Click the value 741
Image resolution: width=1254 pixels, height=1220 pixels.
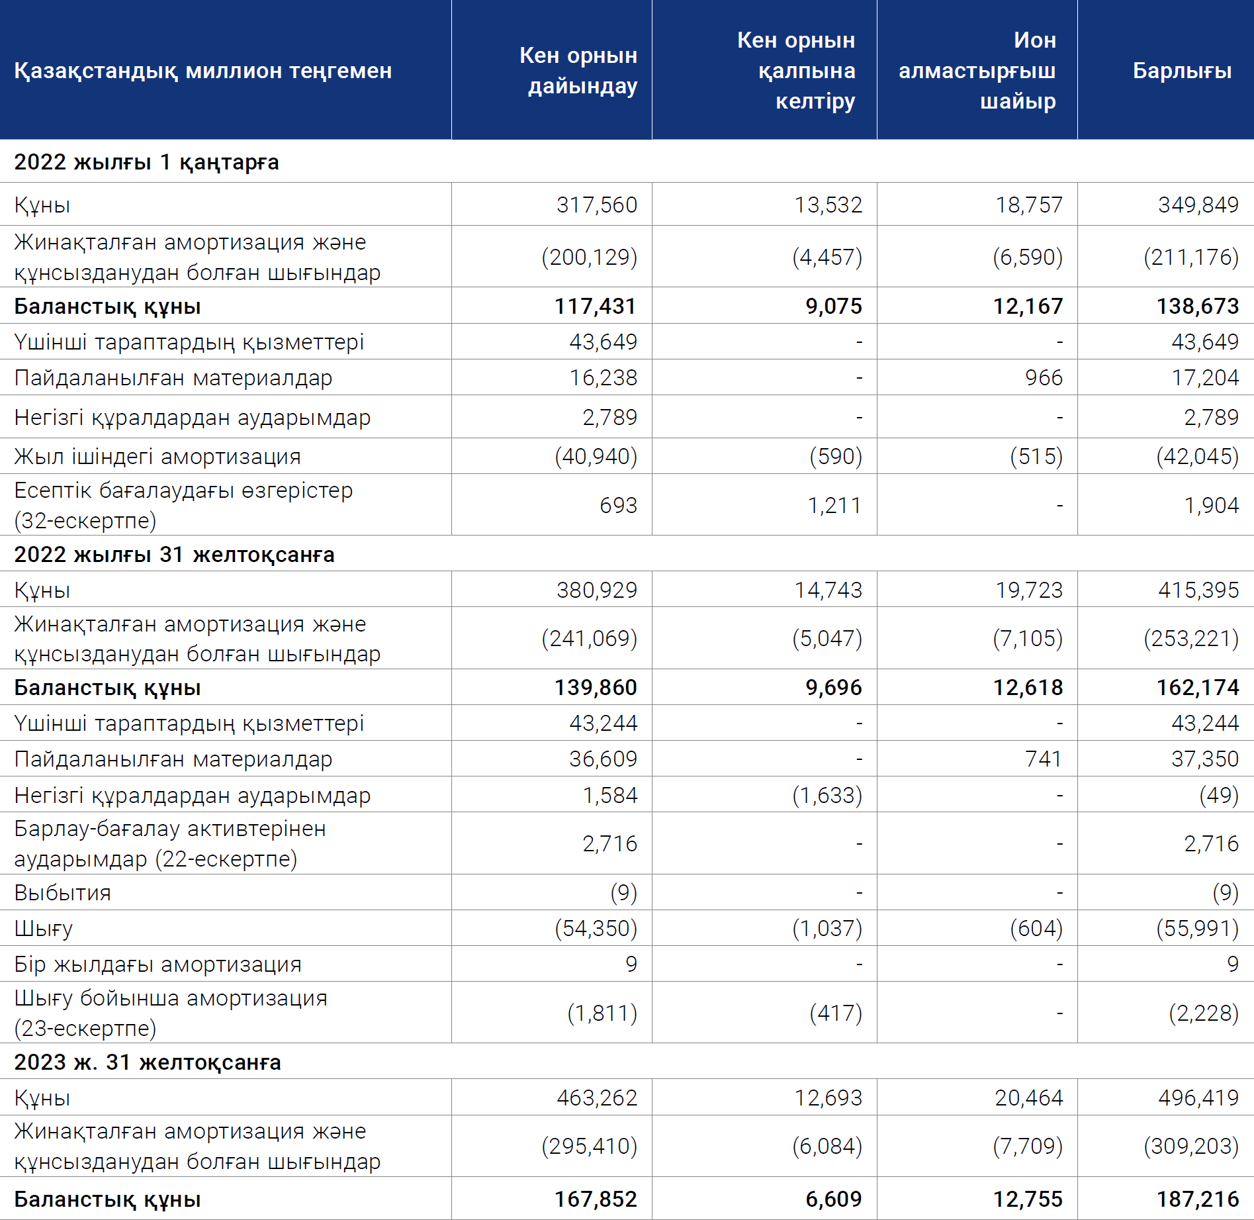click(x=1044, y=759)
